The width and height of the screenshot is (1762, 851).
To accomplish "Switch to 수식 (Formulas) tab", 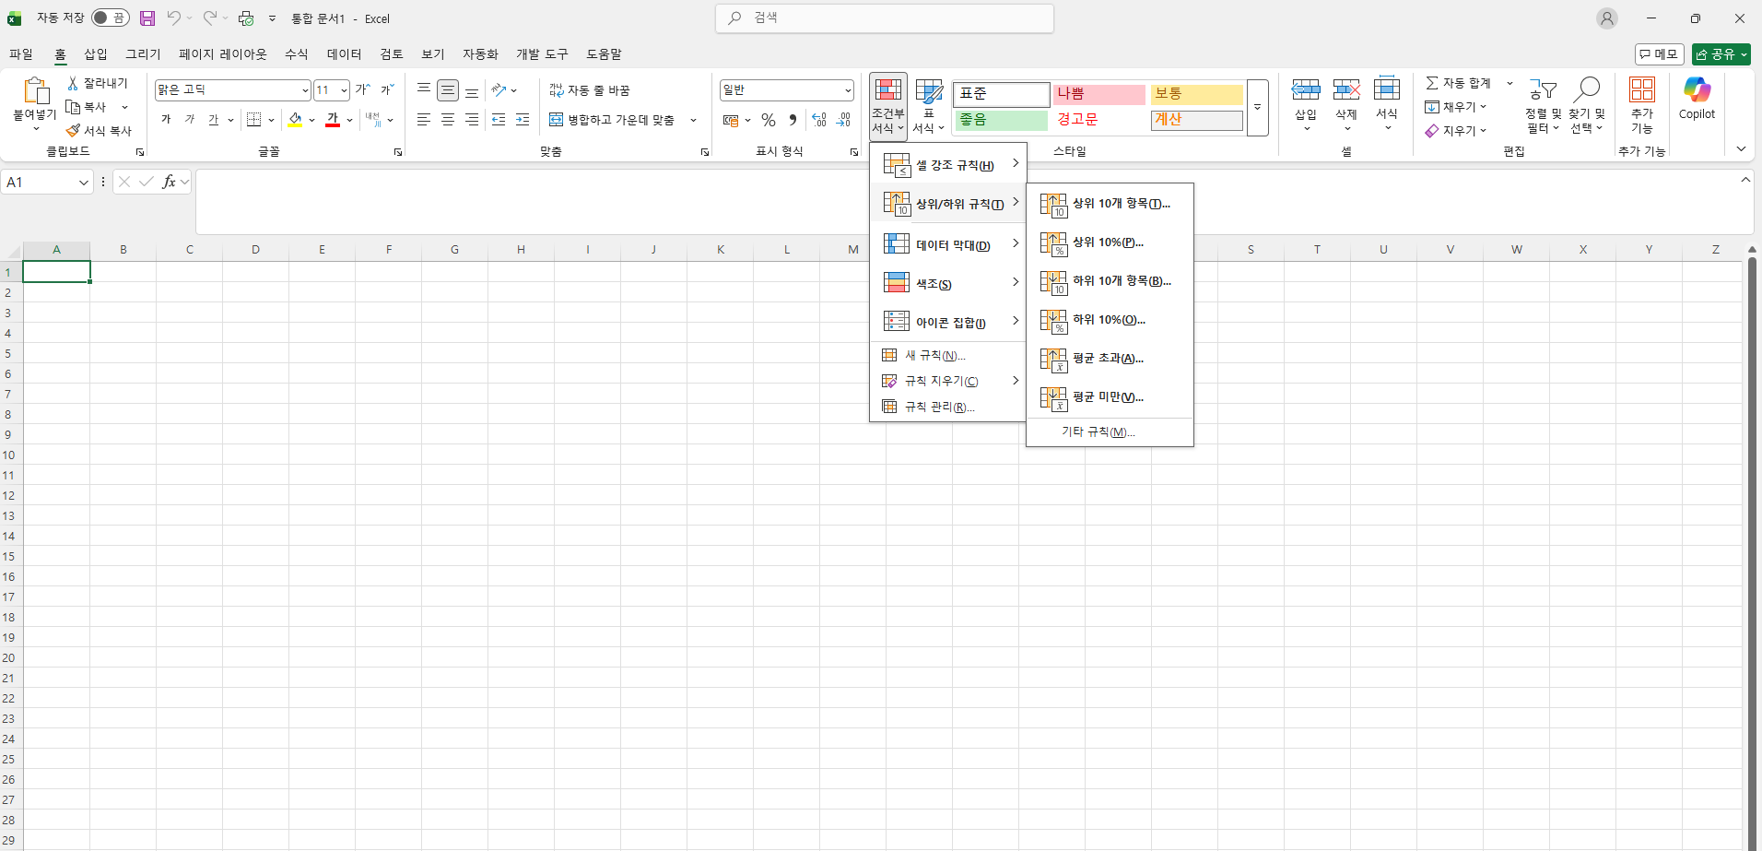I will click(297, 54).
